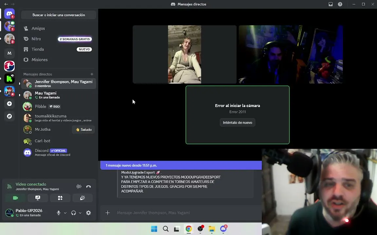The width and height of the screenshot is (377, 235).
Task: Add a server with the plus icon
Action: click(x=9, y=103)
